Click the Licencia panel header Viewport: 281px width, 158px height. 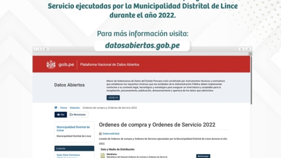pyautogui.click(x=74, y=148)
